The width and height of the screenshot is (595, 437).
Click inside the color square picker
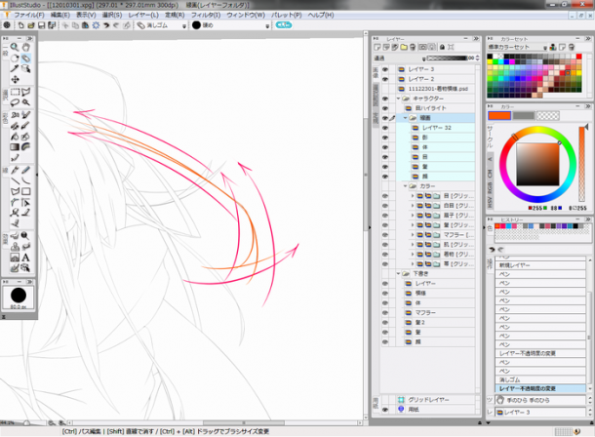[537, 164]
